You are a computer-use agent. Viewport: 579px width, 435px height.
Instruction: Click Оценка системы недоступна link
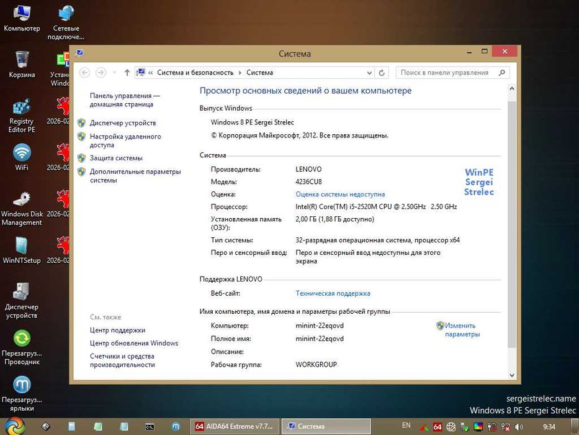[x=340, y=194]
